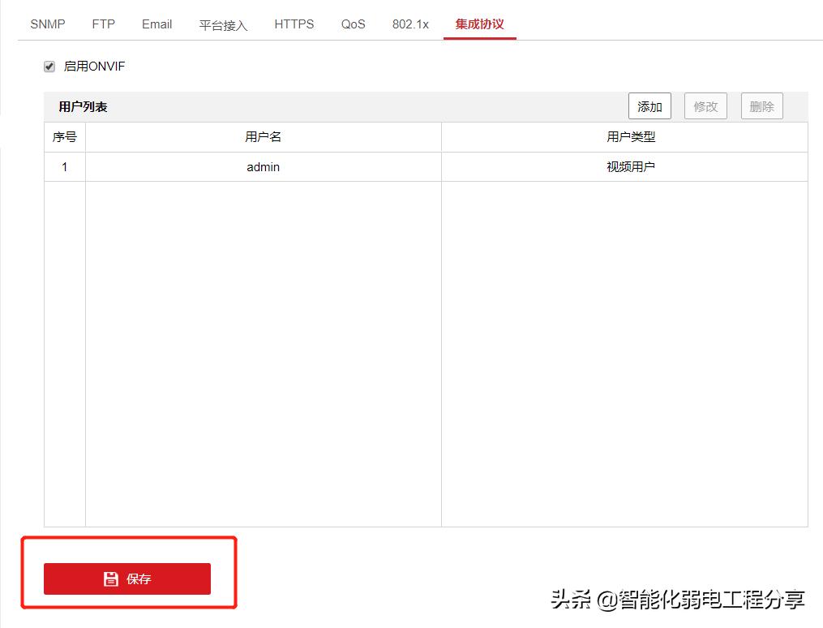Screen dimensions: 823x628
Task: Click the 用户名 column header
Action: (x=263, y=137)
